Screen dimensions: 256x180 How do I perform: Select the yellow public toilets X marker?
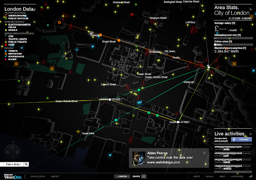point(66,59)
